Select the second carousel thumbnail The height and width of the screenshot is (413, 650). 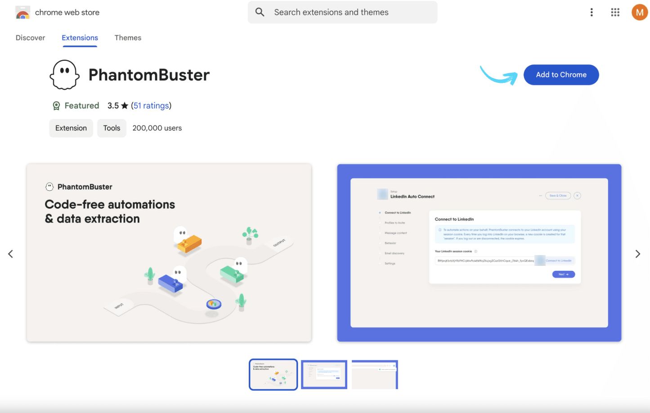324,374
